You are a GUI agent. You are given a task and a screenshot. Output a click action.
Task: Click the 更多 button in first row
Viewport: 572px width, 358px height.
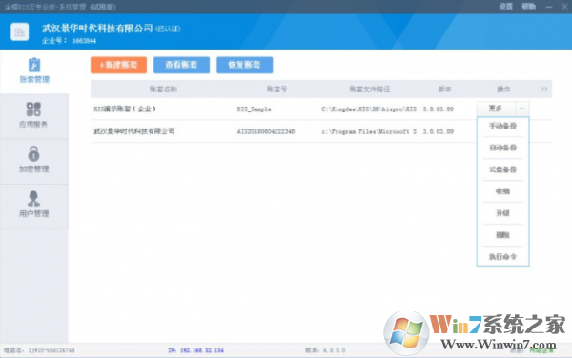coord(496,109)
